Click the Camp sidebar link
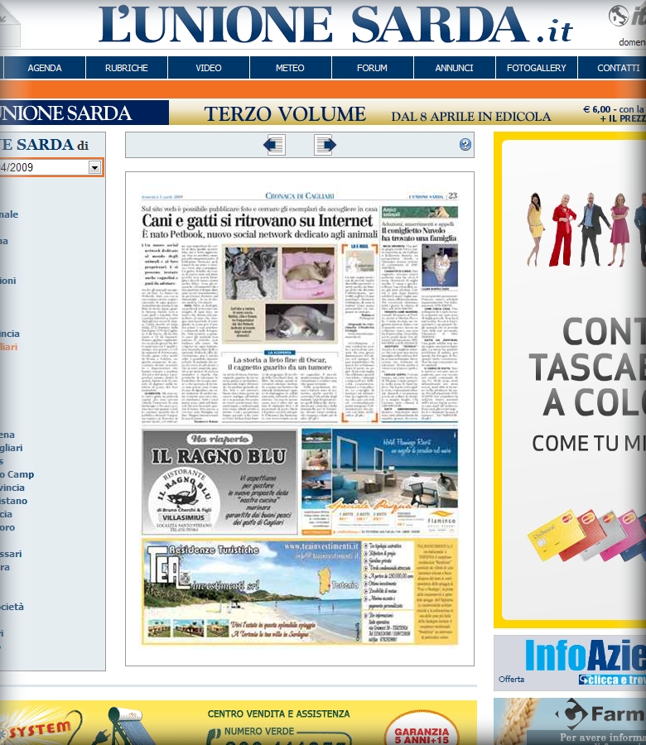Viewport: 646px width, 745px height. (x=17, y=474)
